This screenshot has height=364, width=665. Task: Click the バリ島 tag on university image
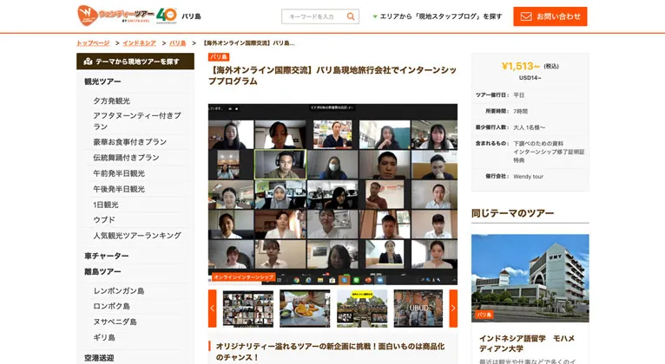(484, 315)
